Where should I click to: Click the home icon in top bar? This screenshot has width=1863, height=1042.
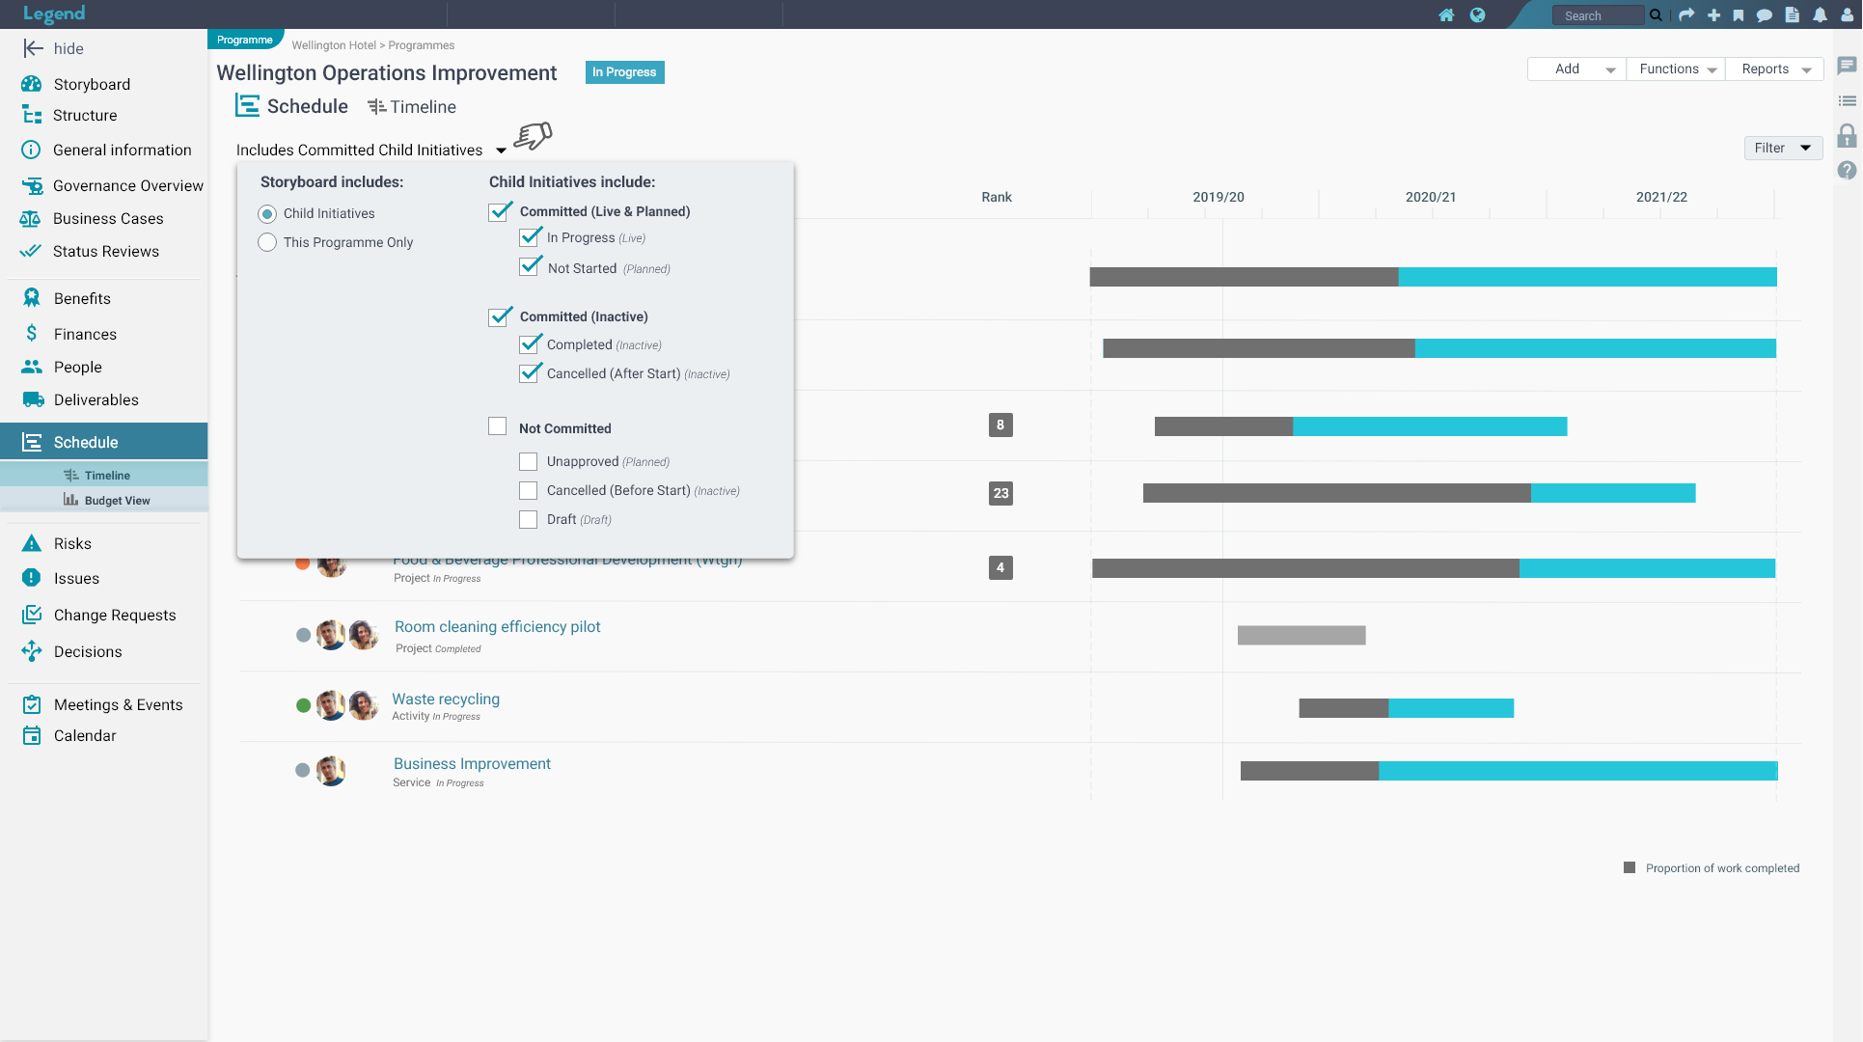pos(1446,15)
